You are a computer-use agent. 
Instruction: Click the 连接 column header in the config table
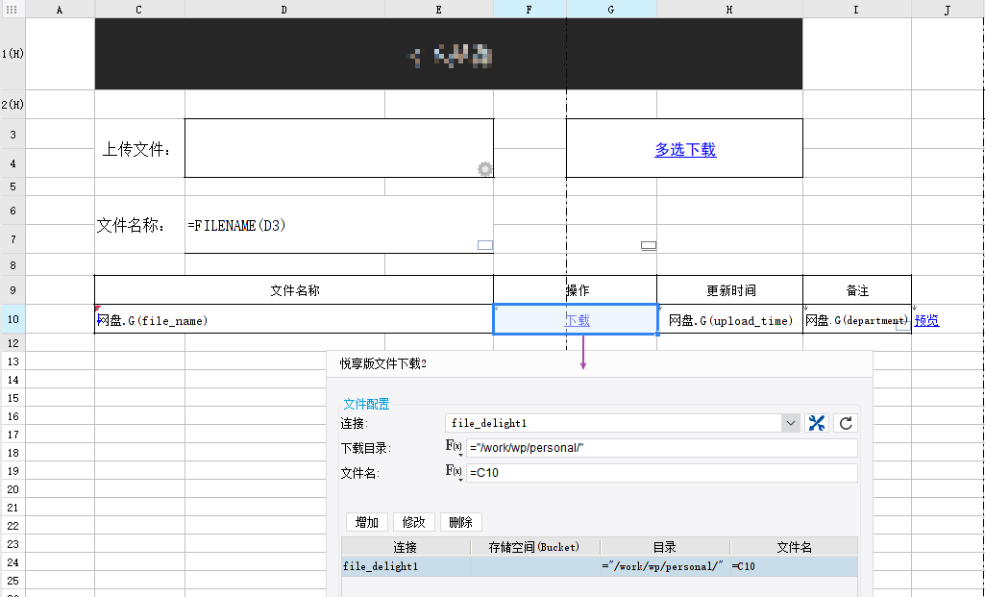[406, 547]
